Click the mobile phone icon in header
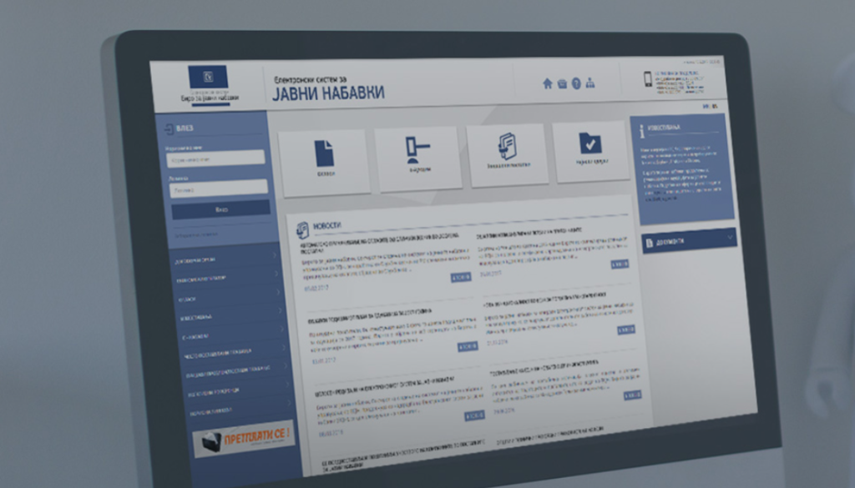Screen dimensions: 855x488 [x=646, y=79]
